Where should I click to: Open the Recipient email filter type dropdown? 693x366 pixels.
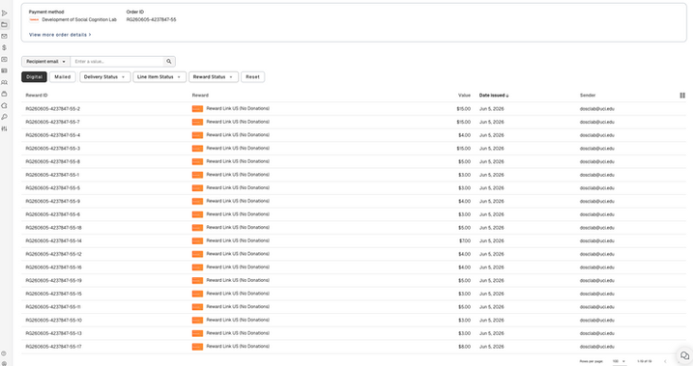pos(46,62)
